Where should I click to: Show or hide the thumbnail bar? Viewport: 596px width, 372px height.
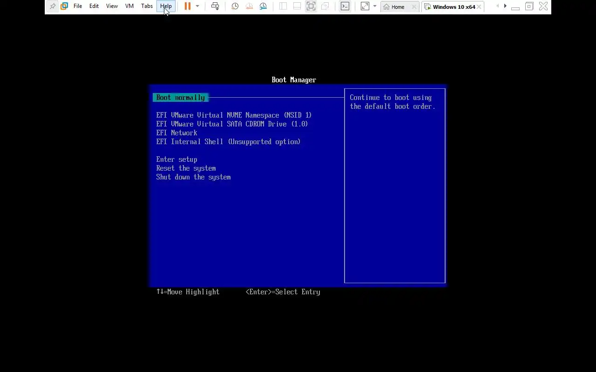pos(297,7)
